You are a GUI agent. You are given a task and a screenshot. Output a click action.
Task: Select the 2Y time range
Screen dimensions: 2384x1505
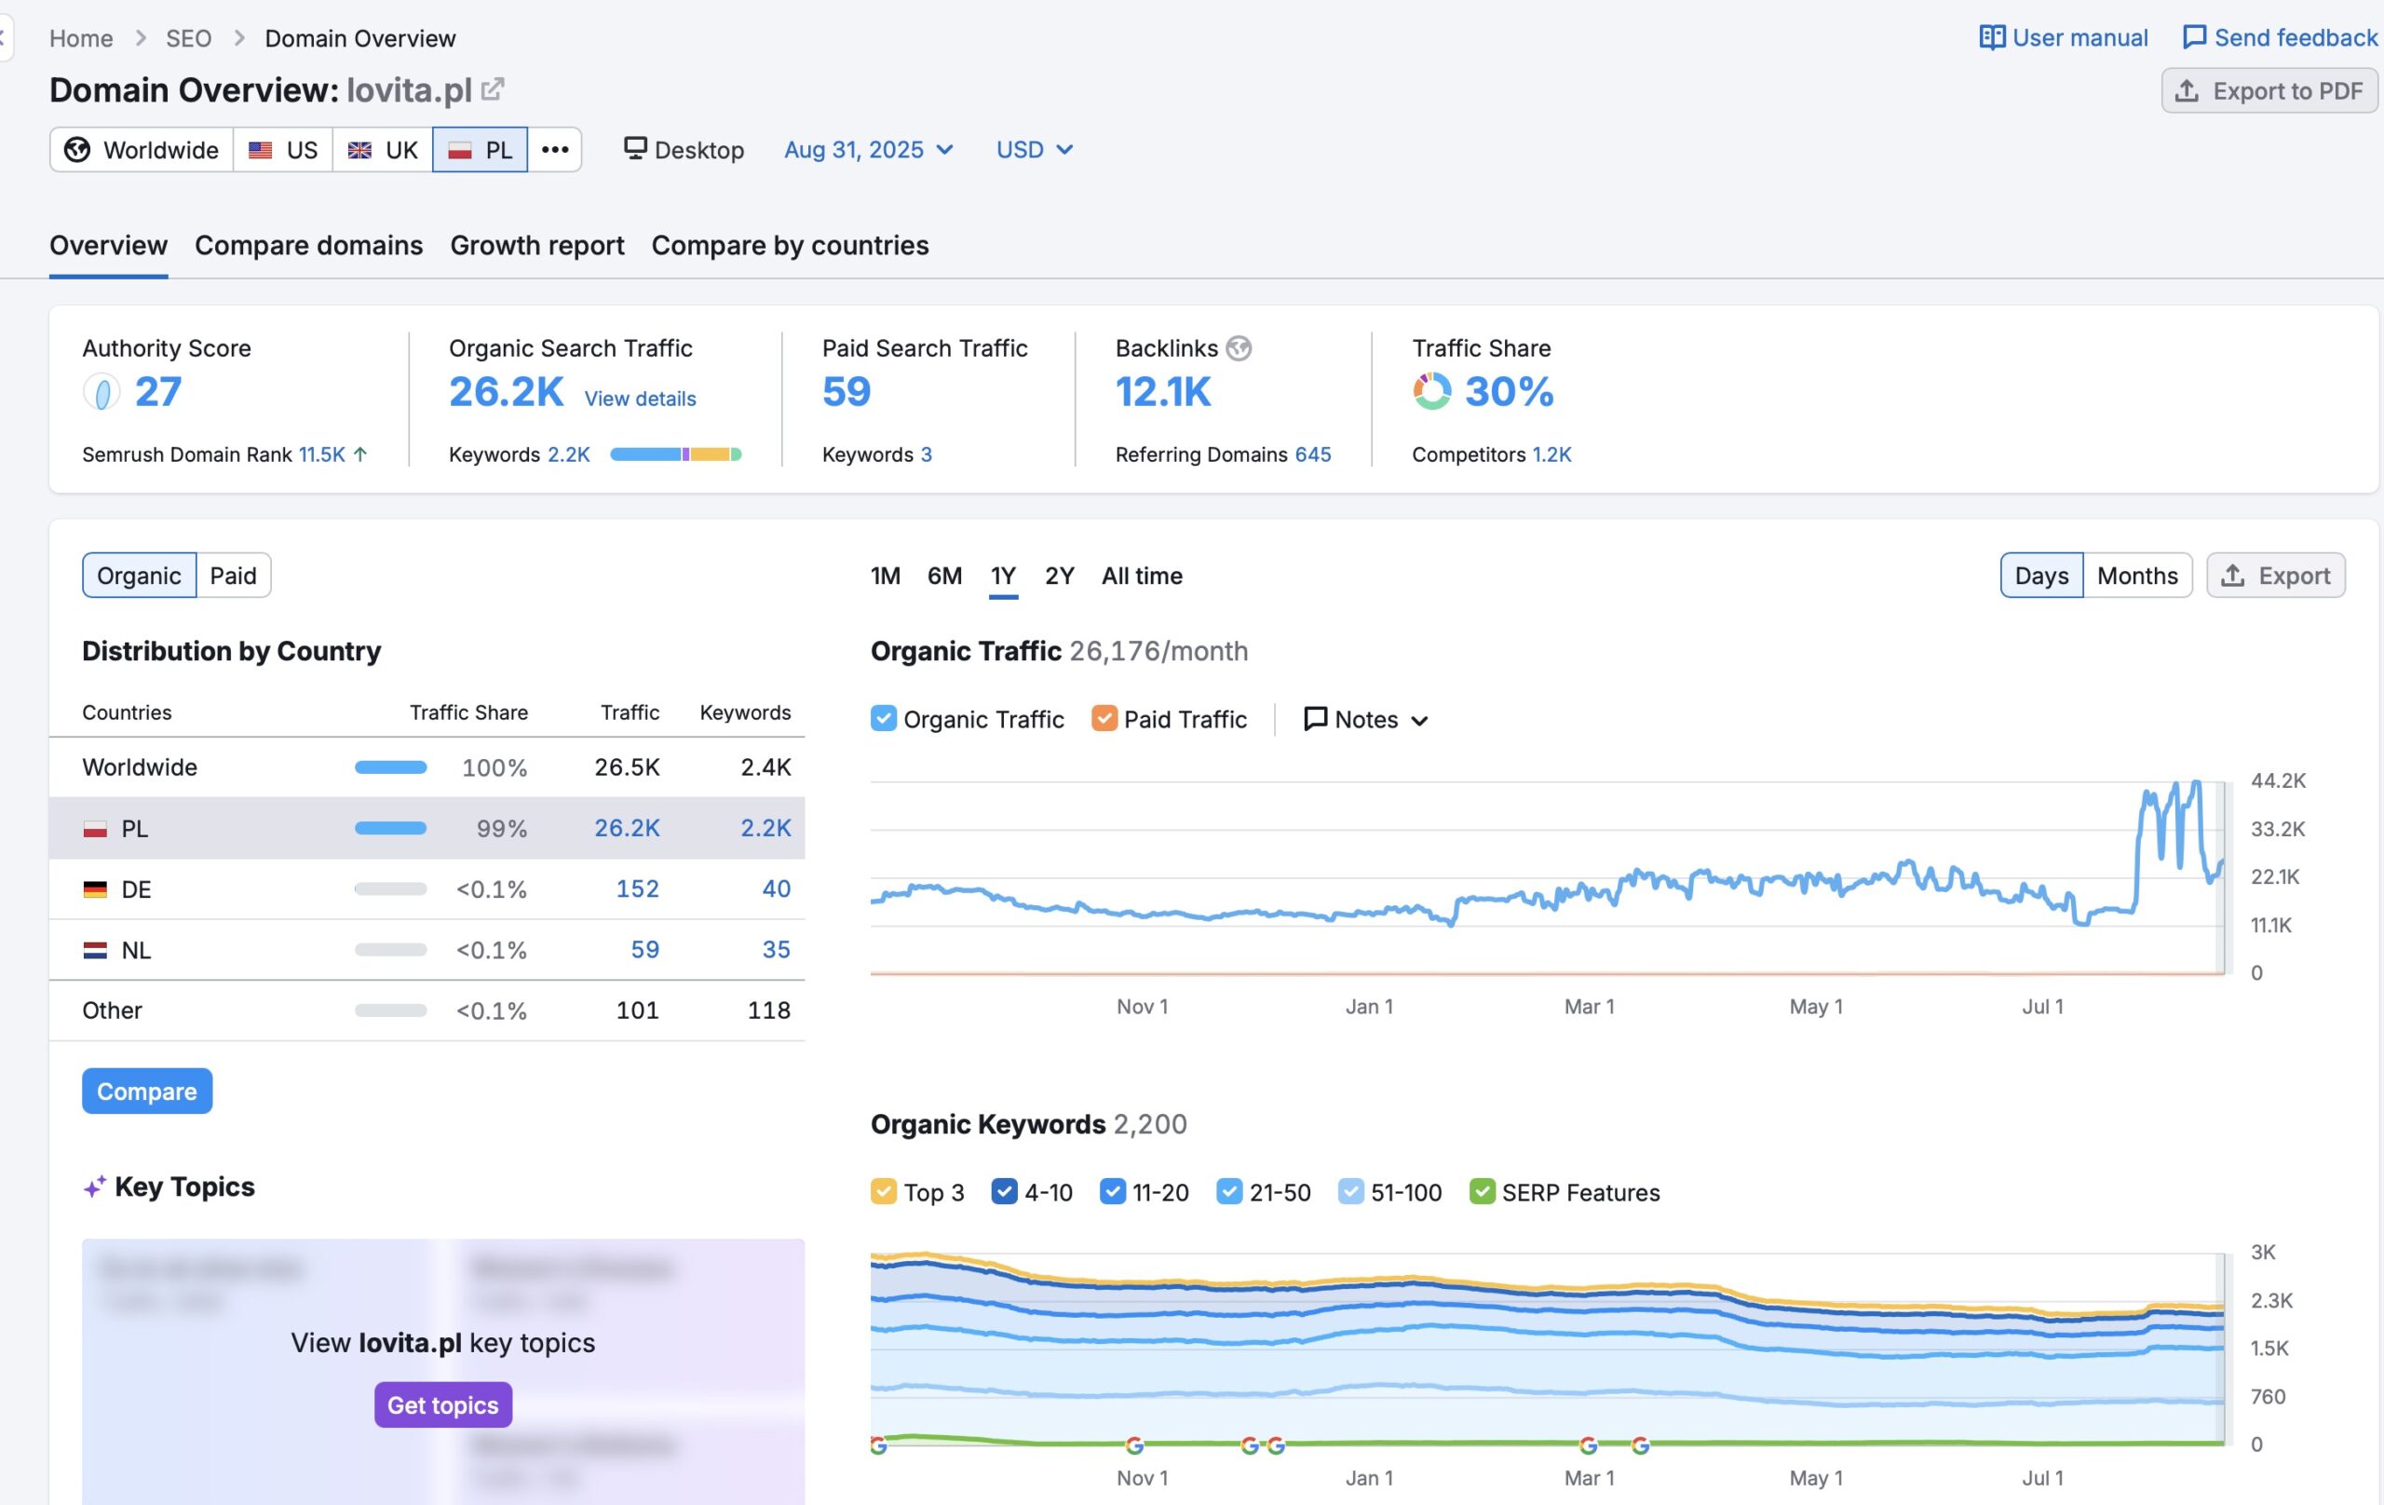tap(1060, 576)
